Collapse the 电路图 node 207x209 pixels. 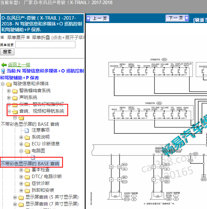click(21, 151)
